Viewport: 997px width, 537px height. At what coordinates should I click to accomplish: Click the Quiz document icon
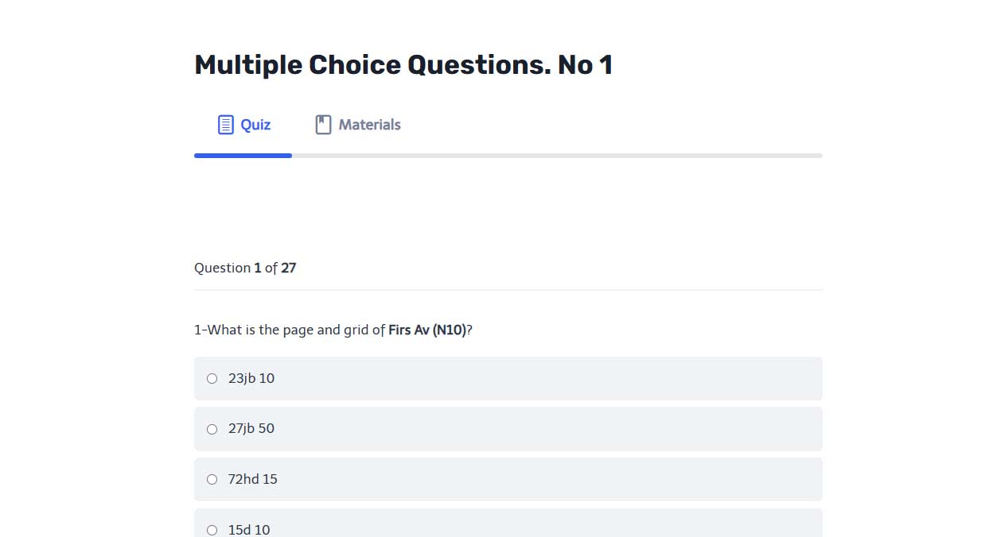coord(226,125)
